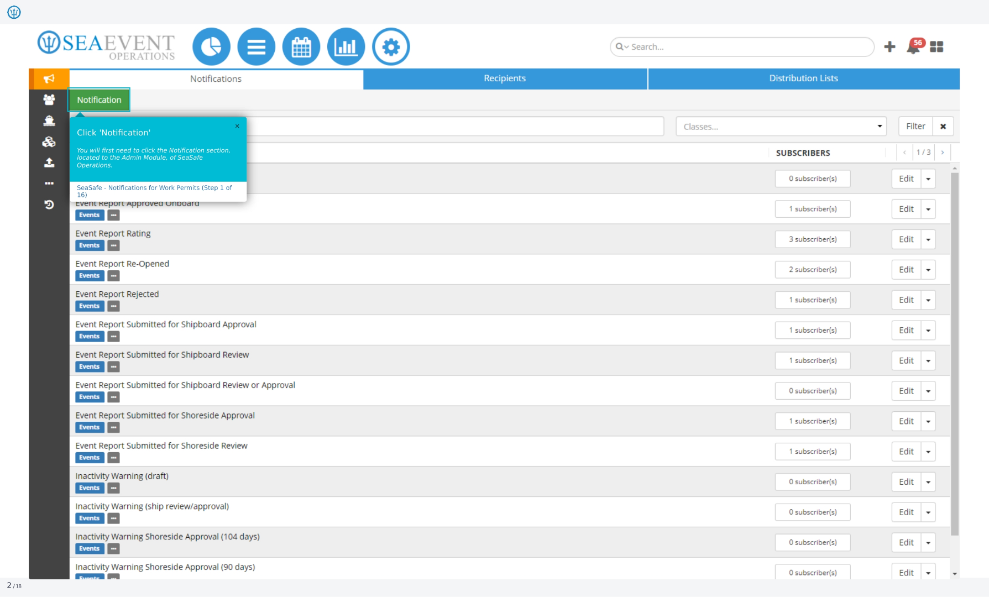Open the stacked cubes sidebar icon
This screenshot has height=597, width=989.
point(49,142)
